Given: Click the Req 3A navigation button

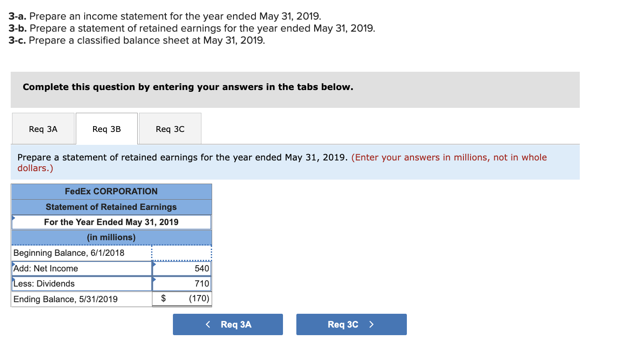Looking at the screenshot, I should pos(228,324).
